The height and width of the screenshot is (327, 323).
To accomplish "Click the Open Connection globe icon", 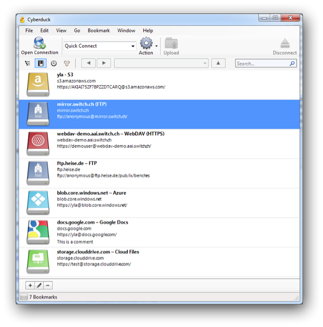I will pyautogui.click(x=39, y=43).
